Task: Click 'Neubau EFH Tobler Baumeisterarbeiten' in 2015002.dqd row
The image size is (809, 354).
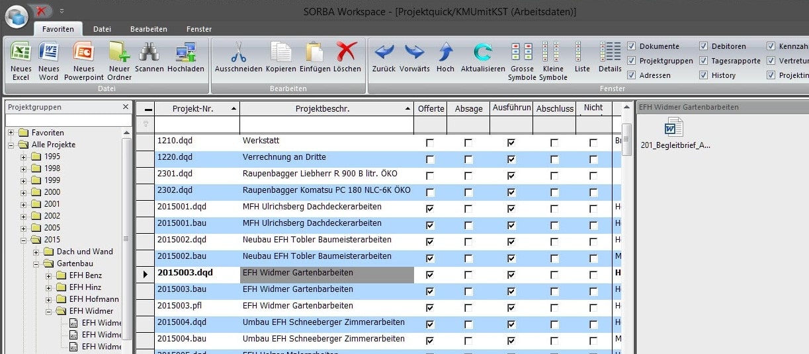Action: pyautogui.click(x=317, y=240)
